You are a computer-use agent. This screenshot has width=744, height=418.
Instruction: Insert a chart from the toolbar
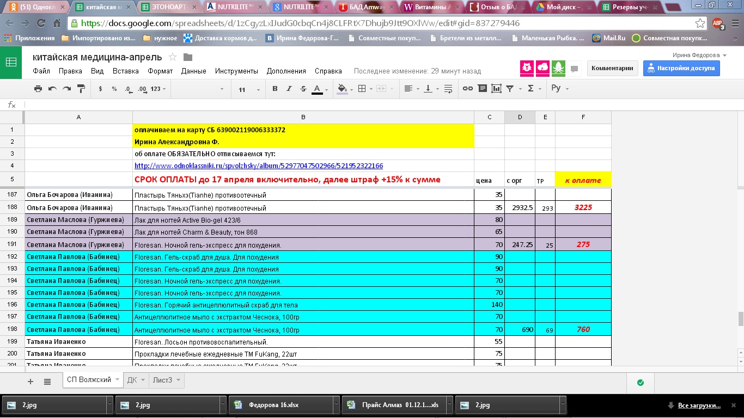[496, 89]
